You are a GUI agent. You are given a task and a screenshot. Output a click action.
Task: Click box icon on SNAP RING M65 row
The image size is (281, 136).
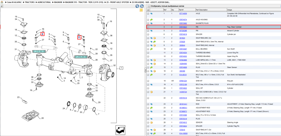(155, 38)
